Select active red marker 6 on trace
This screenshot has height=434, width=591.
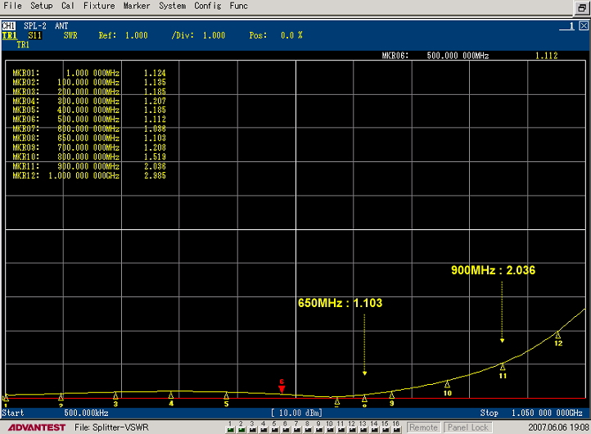(x=282, y=388)
